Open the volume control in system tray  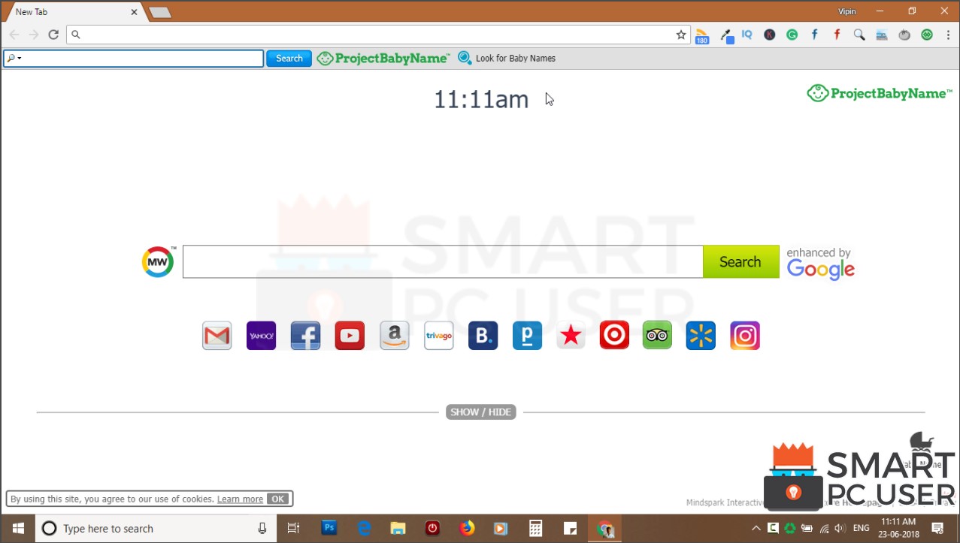[840, 528]
